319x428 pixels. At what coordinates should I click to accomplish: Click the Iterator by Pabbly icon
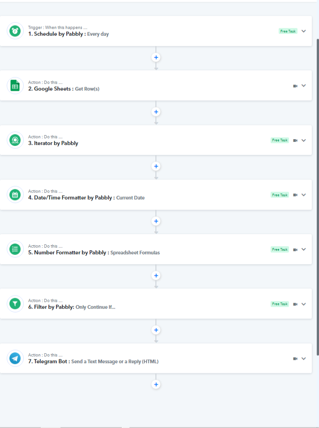(15, 140)
